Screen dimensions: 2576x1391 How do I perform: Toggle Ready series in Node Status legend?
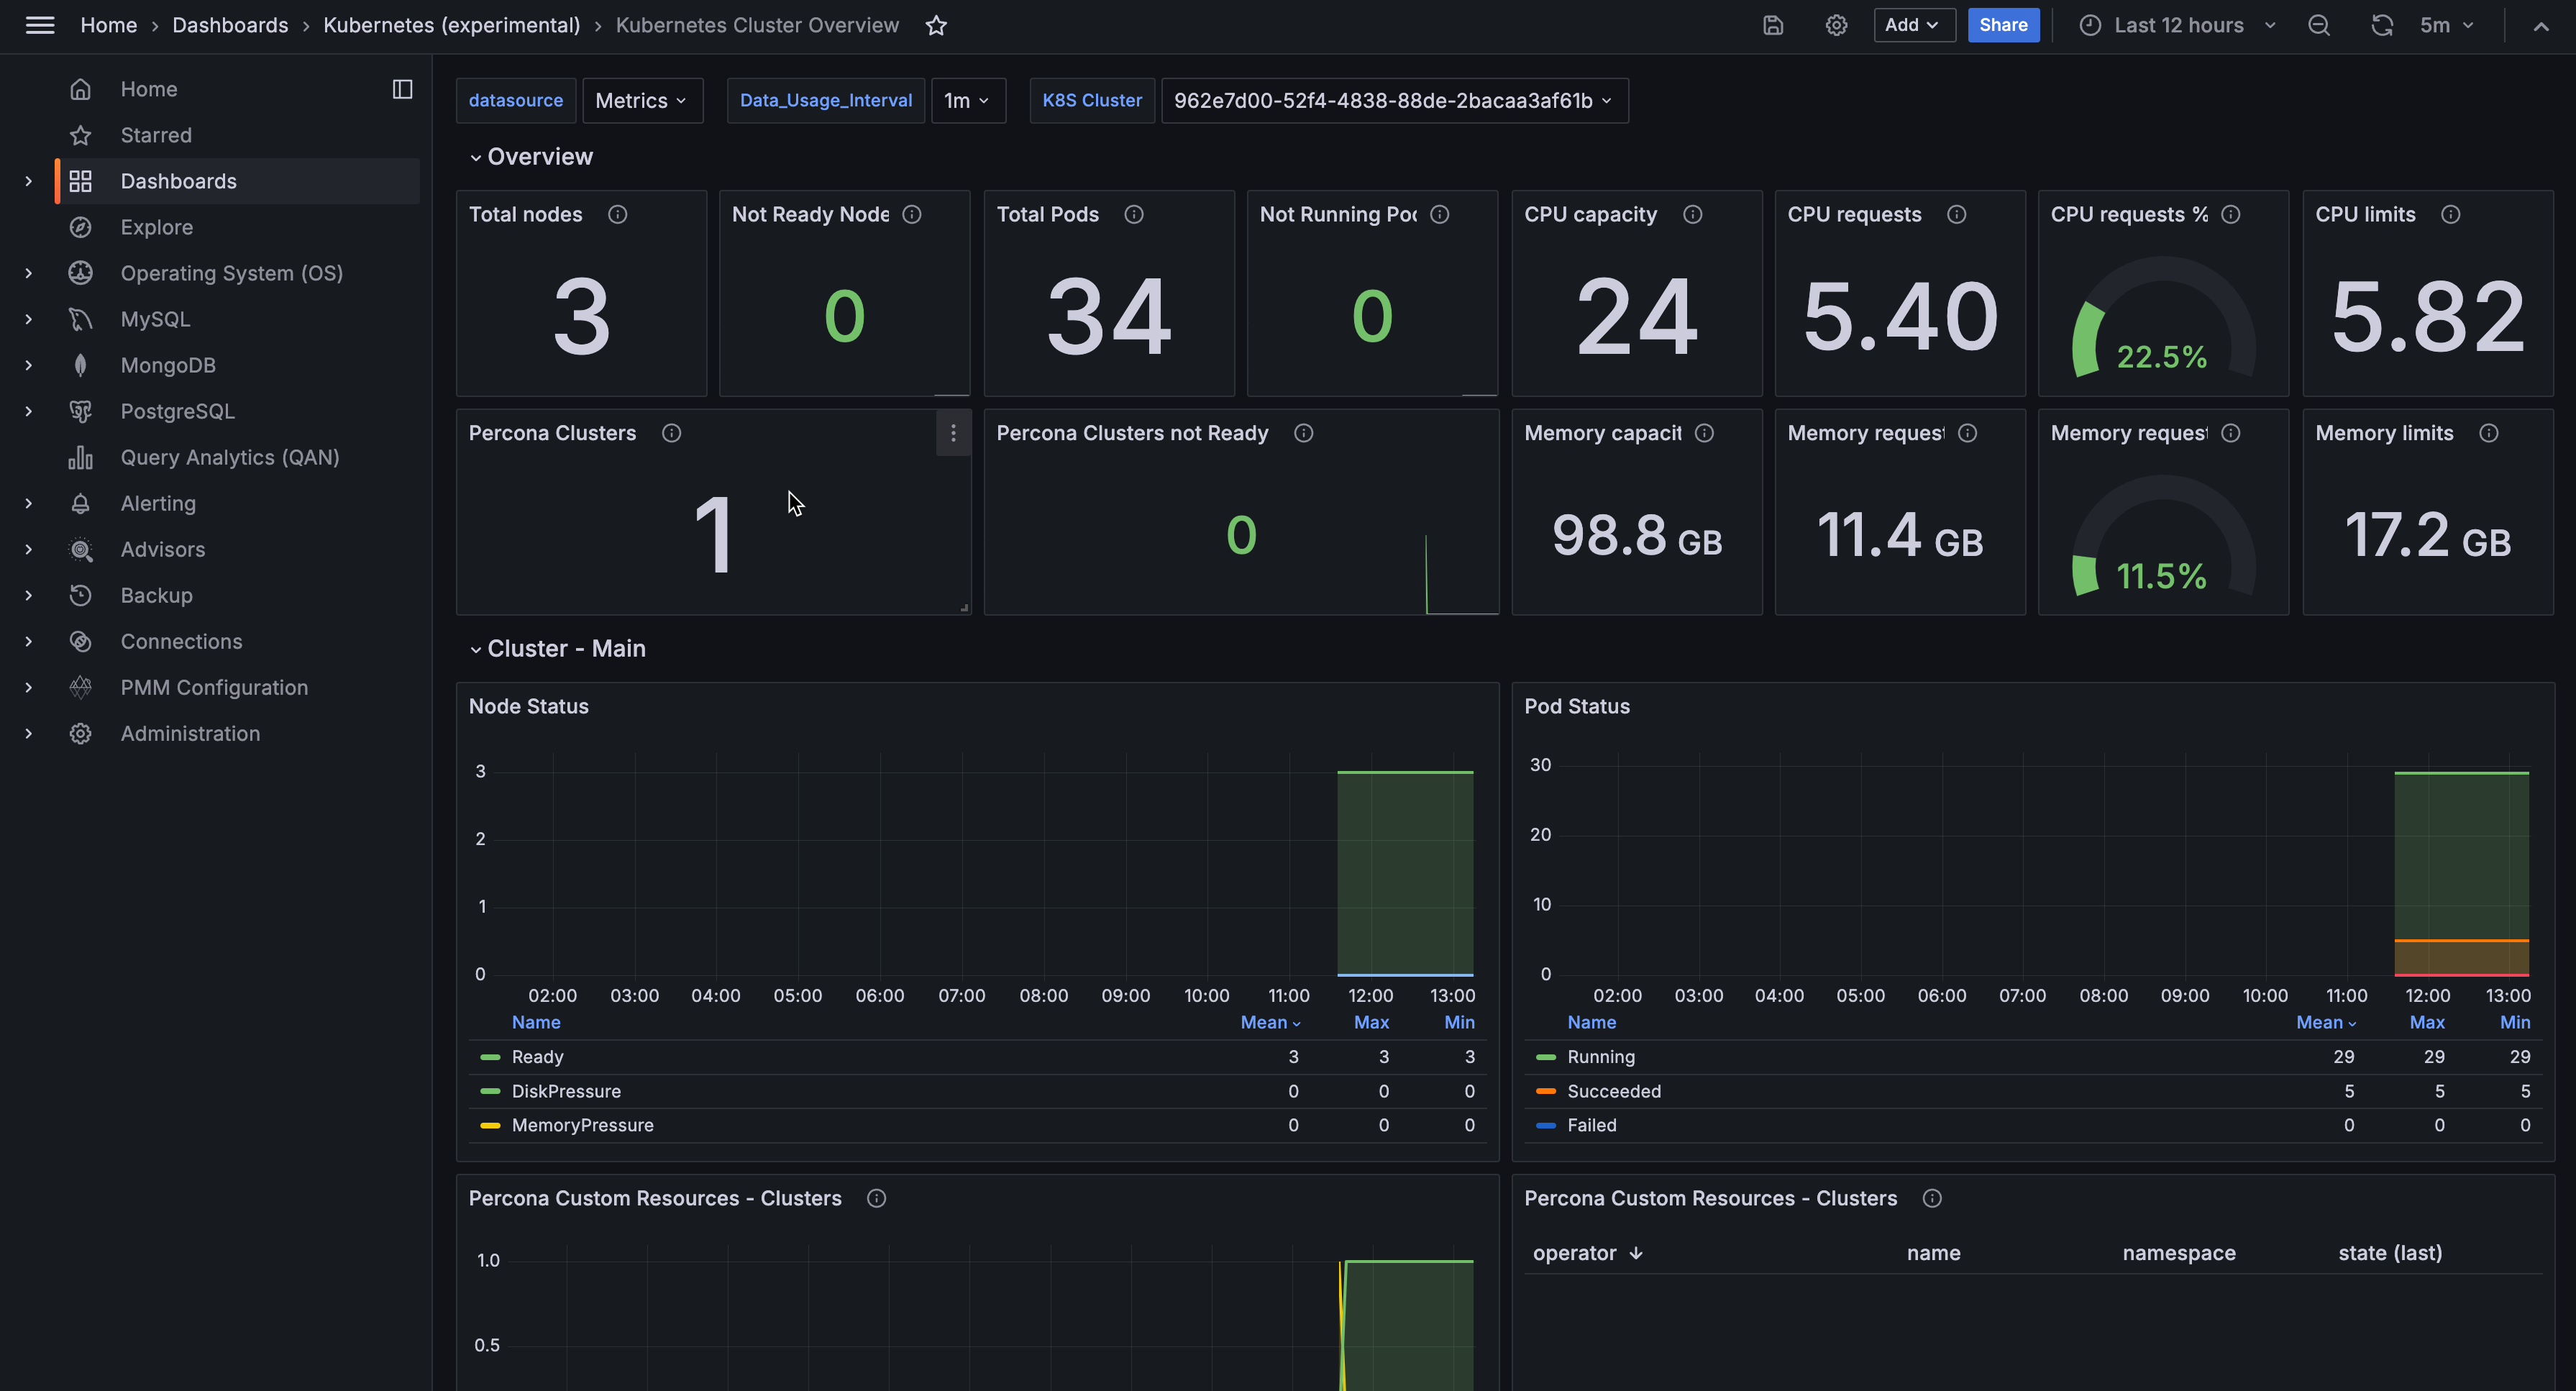(538, 1057)
